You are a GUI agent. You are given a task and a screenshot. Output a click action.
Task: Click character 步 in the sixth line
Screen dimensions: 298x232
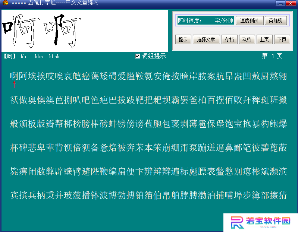247,195
